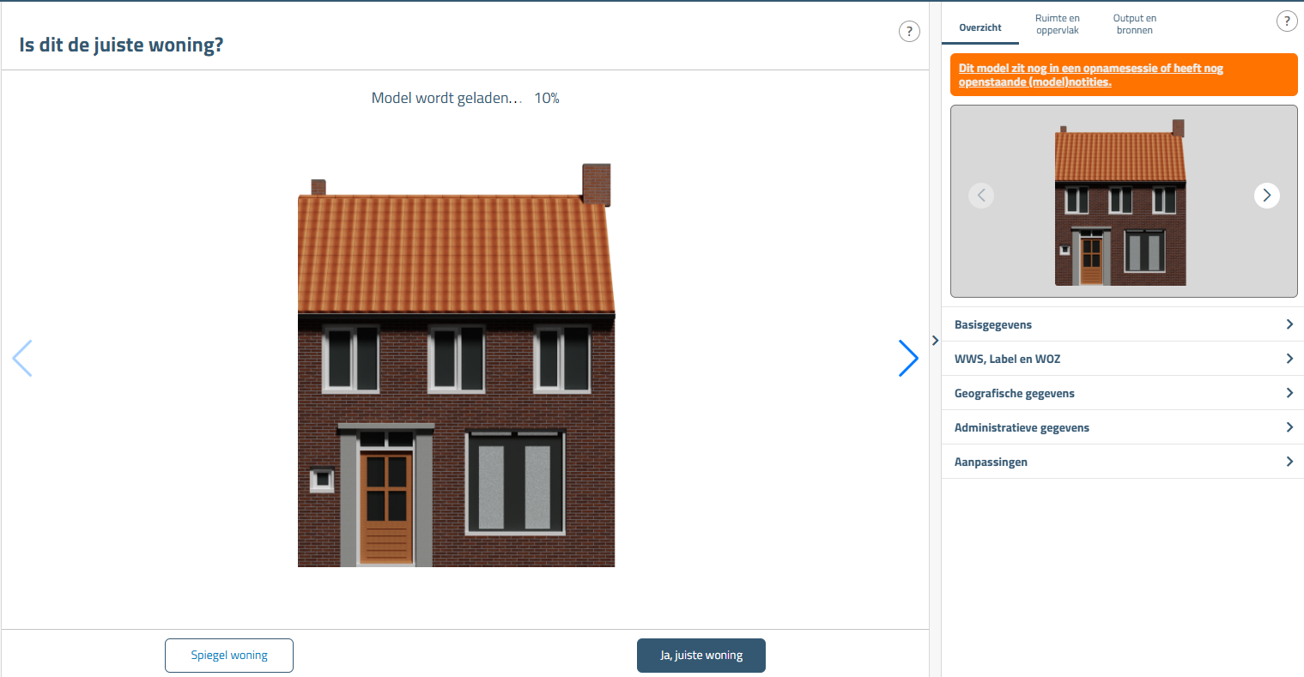
Task: Expand the WWS, Label en WOZ section
Action: tap(1123, 358)
